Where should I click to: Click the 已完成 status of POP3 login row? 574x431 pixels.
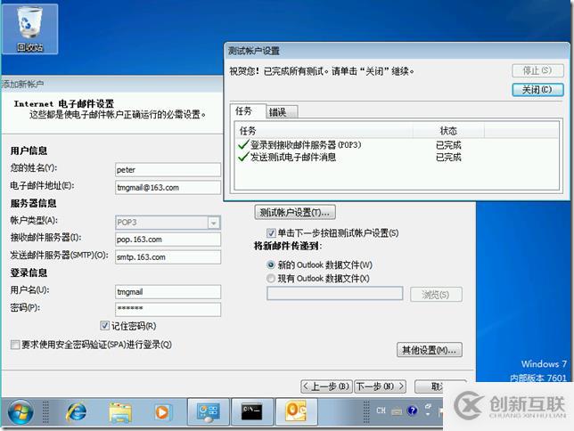[448, 145]
